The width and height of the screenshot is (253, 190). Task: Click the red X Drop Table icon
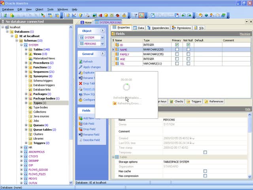tap(81, 84)
